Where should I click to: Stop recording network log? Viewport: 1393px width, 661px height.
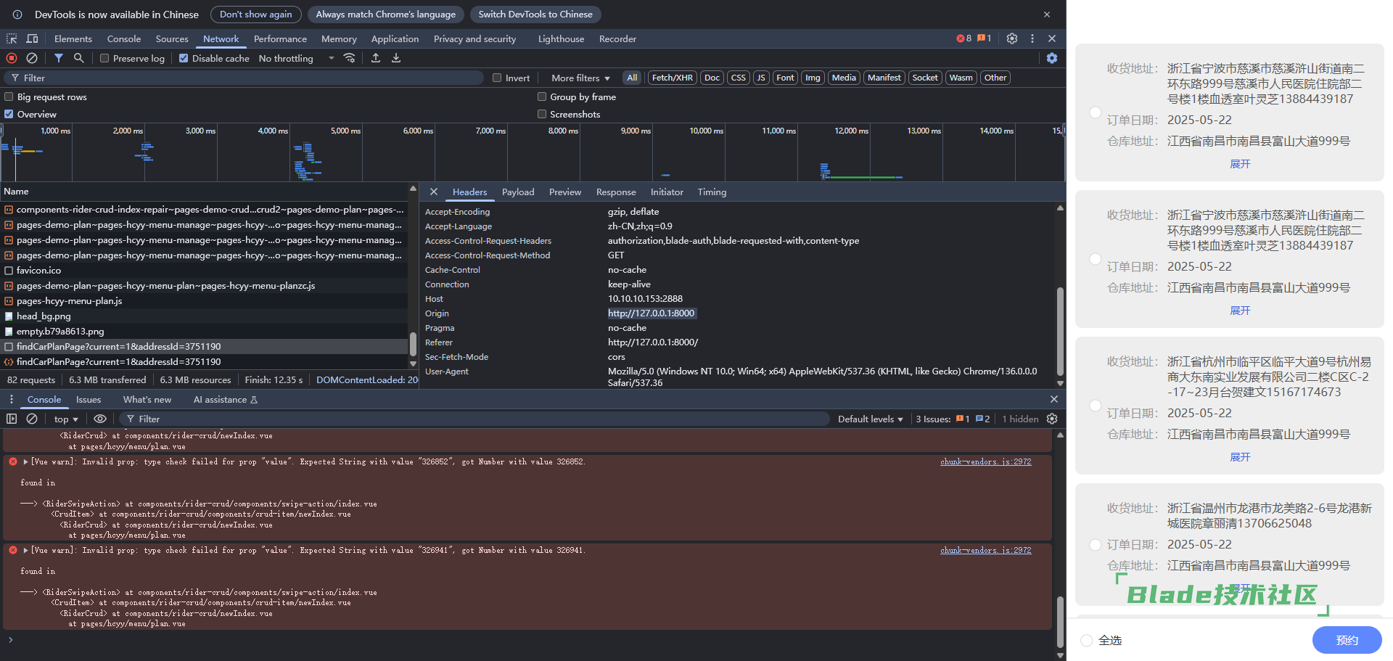pyautogui.click(x=12, y=58)
